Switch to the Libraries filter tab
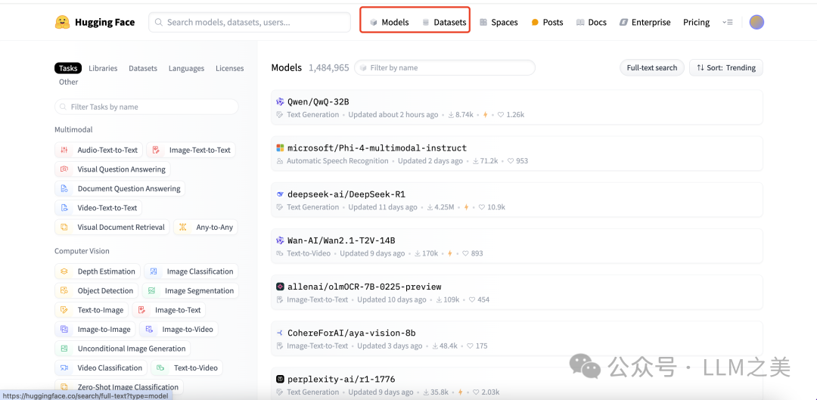Viewport: 817px width, 400px height. [x=103, y=68]
